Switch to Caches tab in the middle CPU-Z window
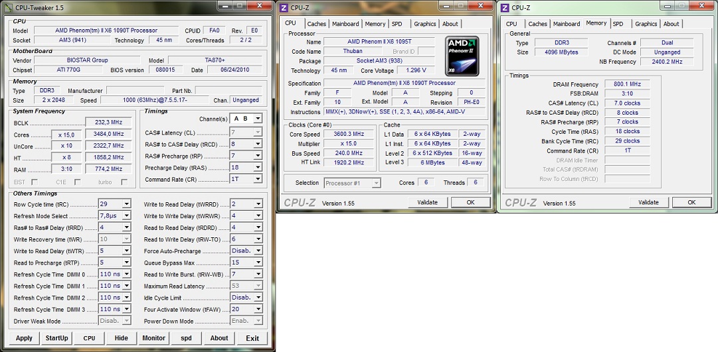The image size is (718, 352). click(316, 24)
